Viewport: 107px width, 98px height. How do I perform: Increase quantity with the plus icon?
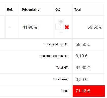point(61,22)
